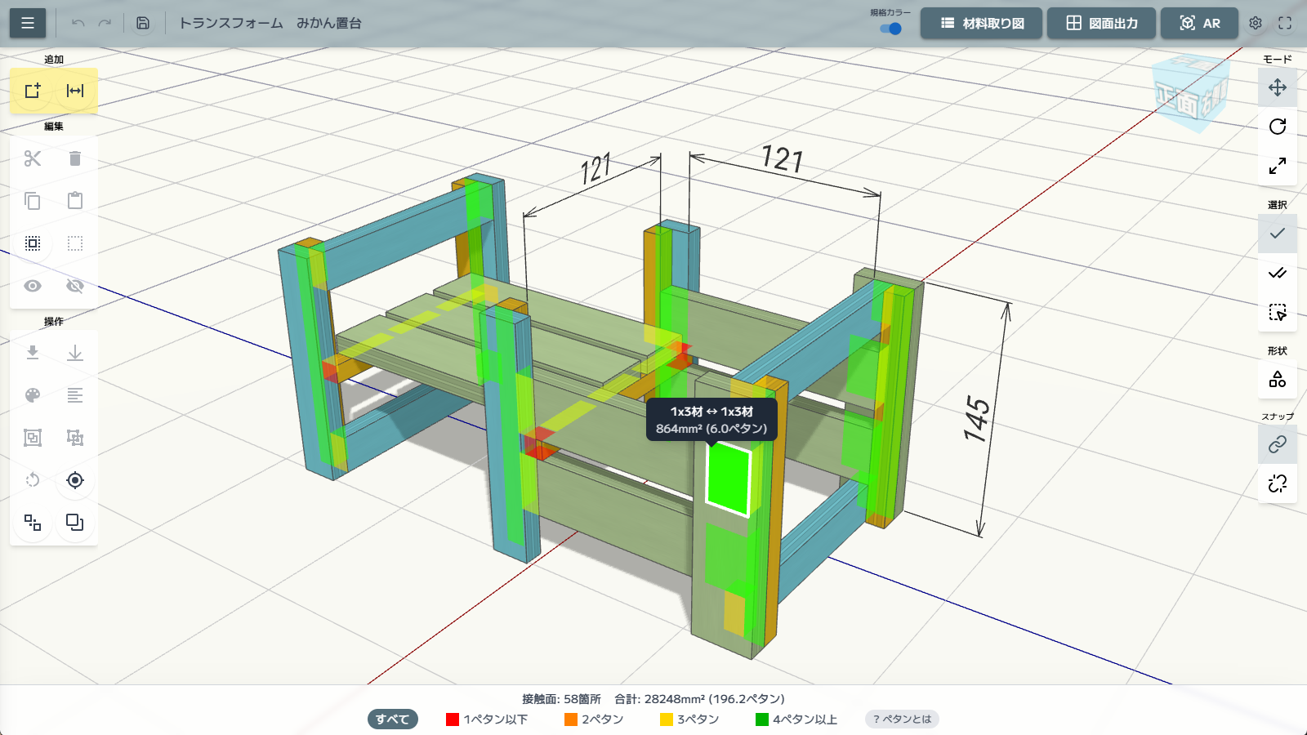Filter by すべて contact surfaces
Image resolution: width=1307 pixels, height=735 pixels.
(392, 719)
